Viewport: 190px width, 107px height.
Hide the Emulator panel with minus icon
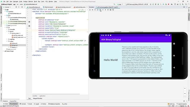[x=187, y=7]
